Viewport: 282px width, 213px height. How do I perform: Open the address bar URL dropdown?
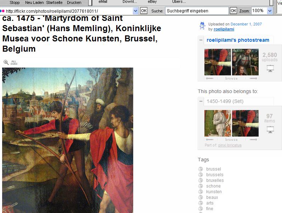tap(135, 11)
